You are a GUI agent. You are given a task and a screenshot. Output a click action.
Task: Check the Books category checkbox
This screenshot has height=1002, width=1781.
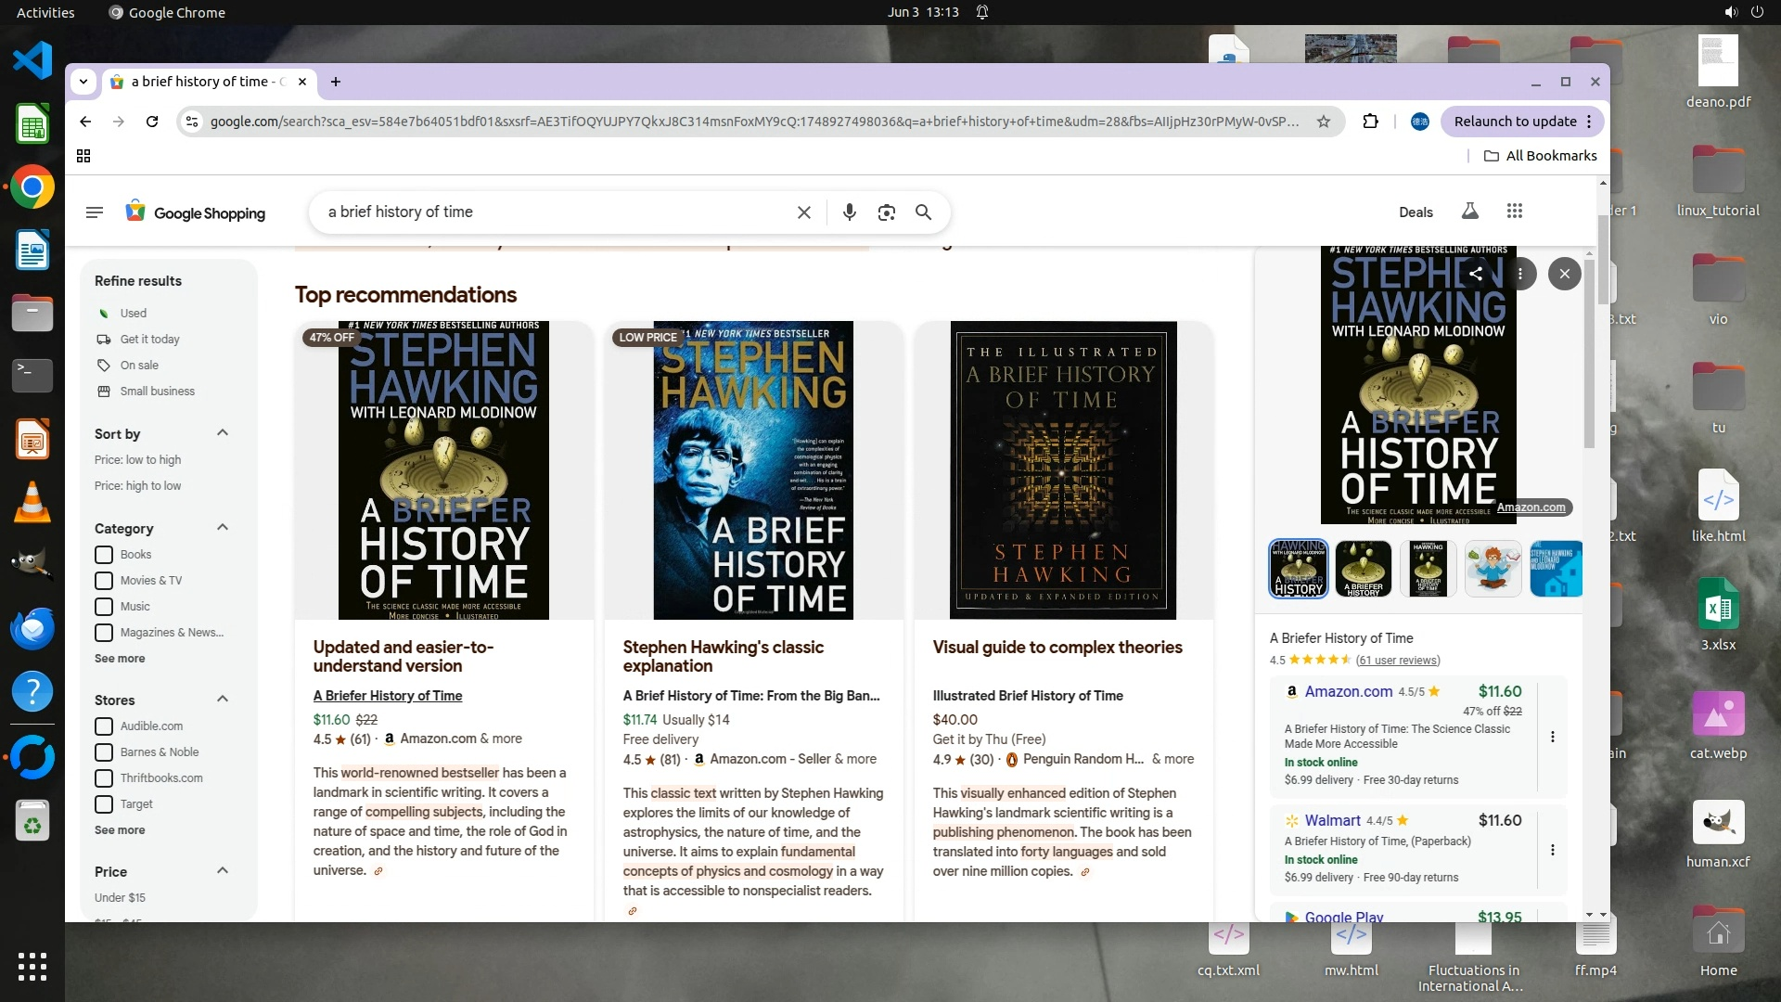[104, 555]
